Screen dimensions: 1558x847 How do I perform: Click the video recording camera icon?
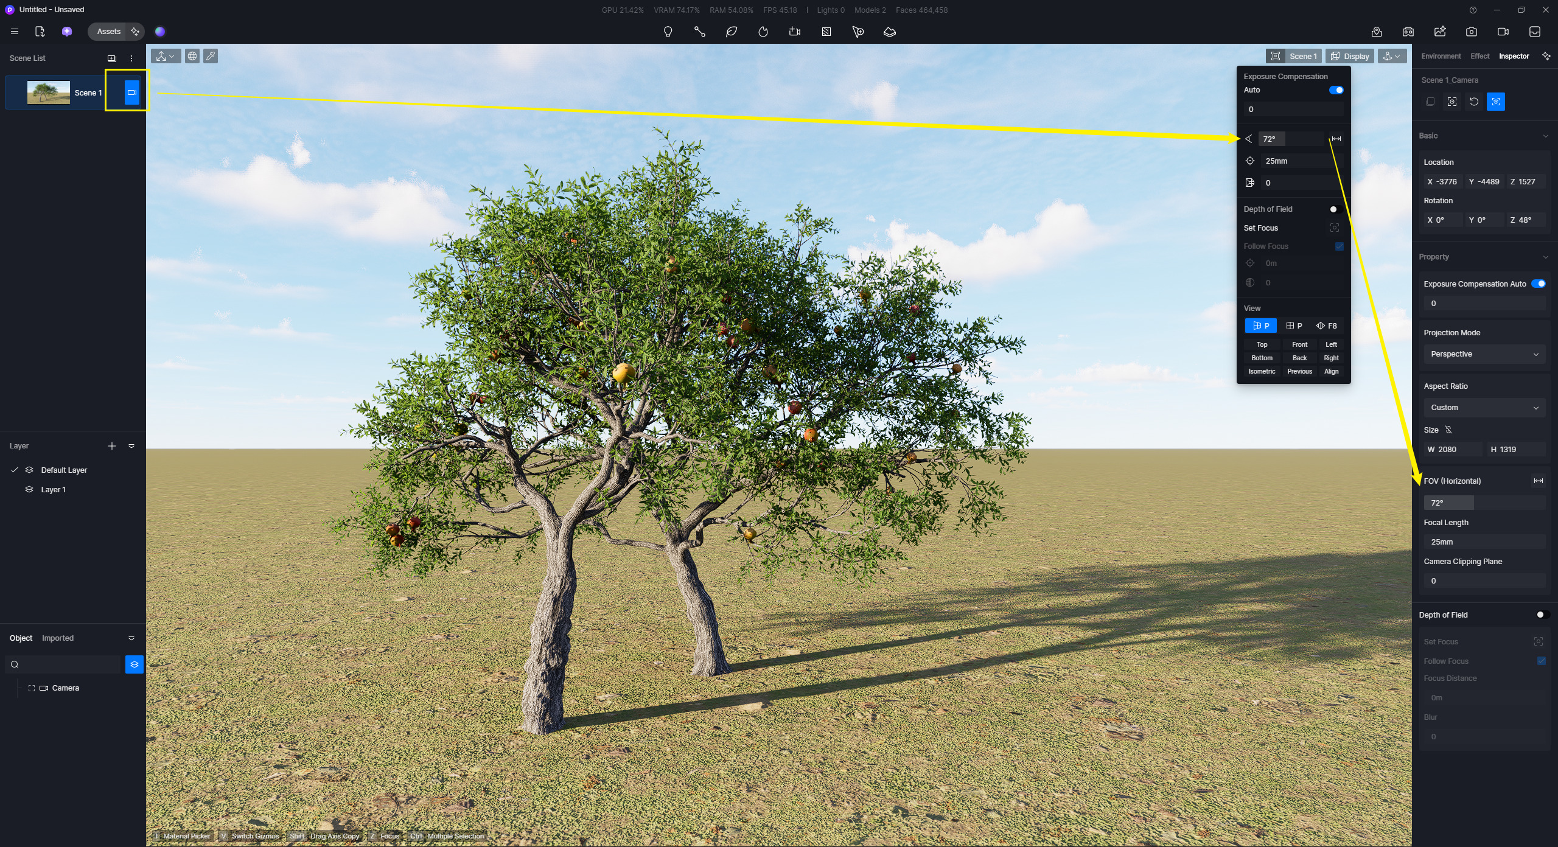coord(1503,32)
